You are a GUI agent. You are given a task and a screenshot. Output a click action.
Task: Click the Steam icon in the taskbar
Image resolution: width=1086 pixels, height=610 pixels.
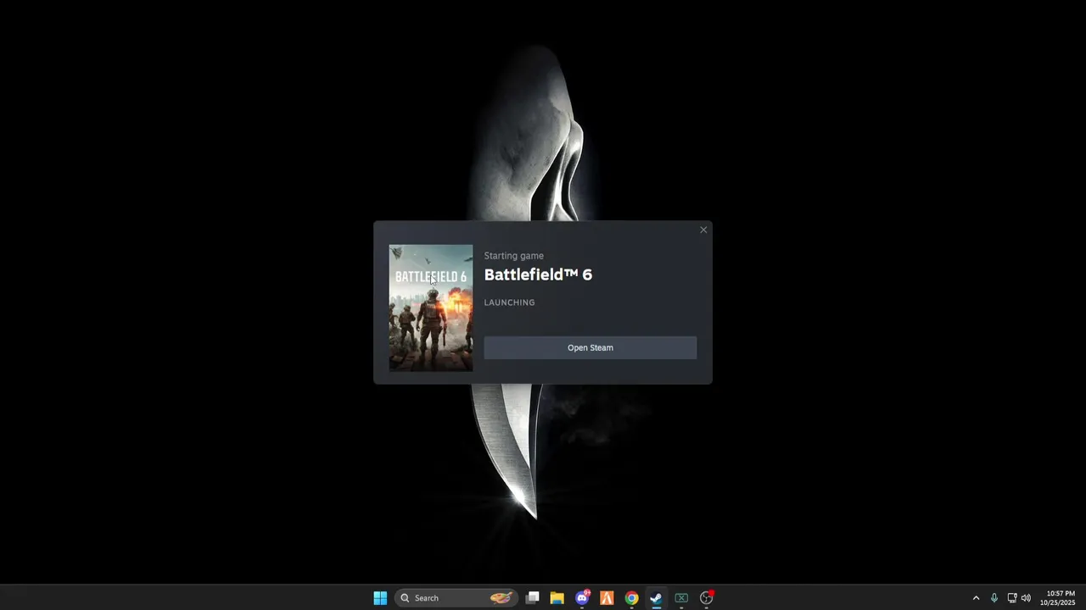click(x=656, y=598)
